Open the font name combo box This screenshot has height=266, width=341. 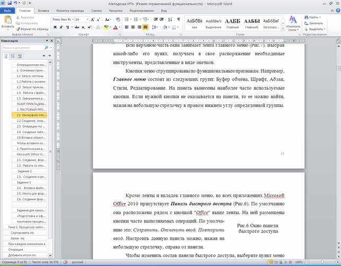(62, 20)
